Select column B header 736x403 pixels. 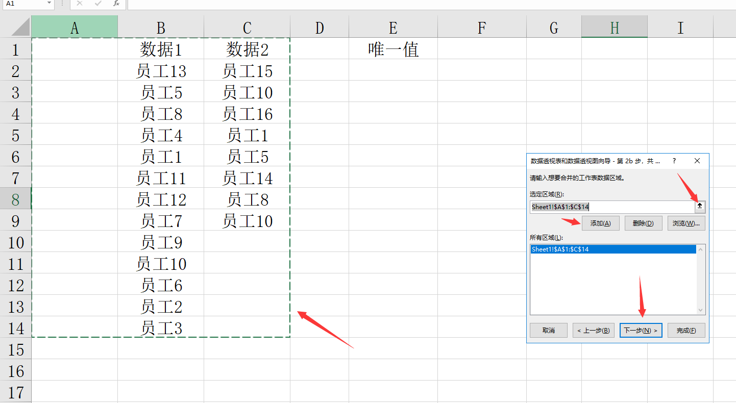(161, 27)
